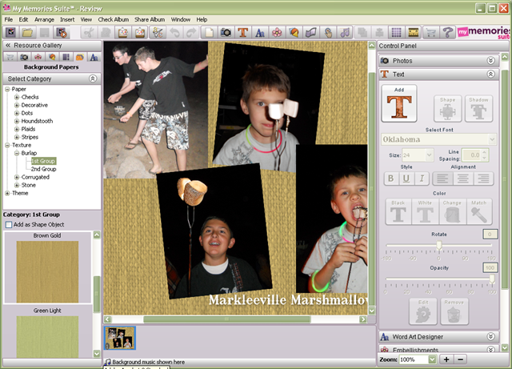Click the orange T text tool in toolbar
The width and height of the screenshot is (512, 369).
point(242,32)
